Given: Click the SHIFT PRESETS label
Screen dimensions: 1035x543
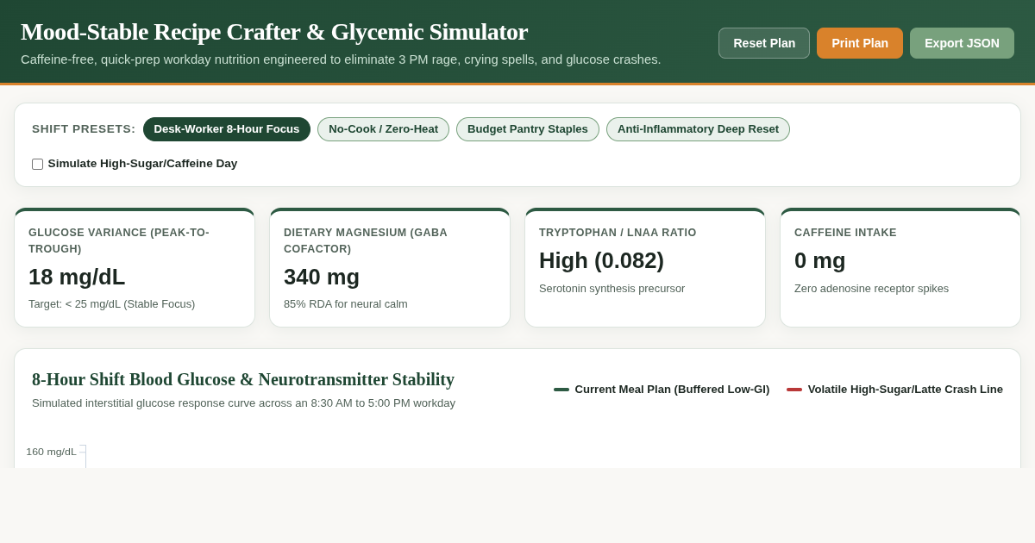Looking at the screenshot, I should tap(84, 129).
